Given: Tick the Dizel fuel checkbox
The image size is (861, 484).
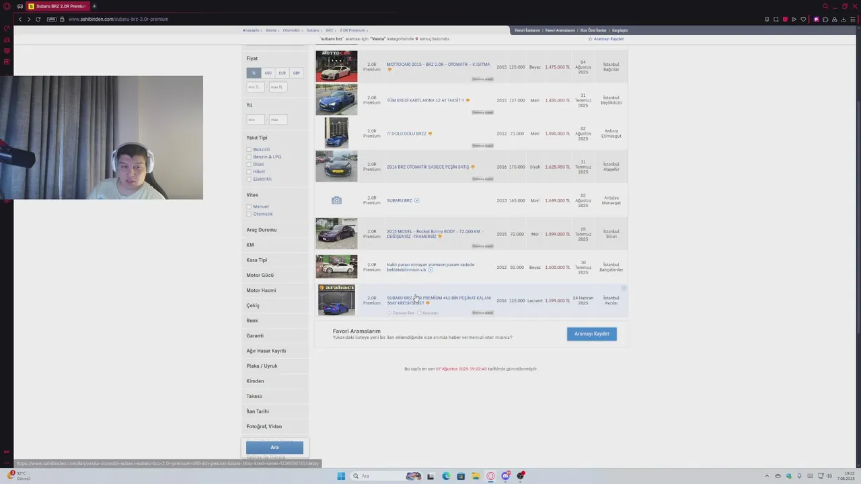Looking at the screenshot, I should pyautogui.click(x=249, y=164).
